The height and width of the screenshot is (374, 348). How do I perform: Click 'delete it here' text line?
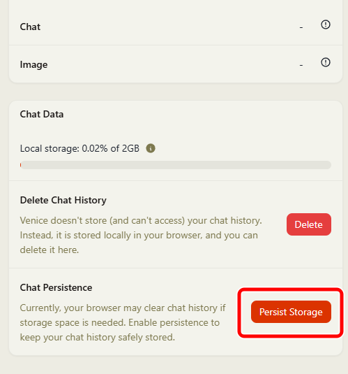coord(50,250)
